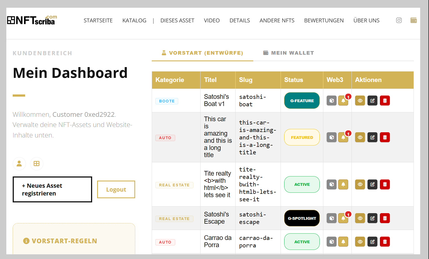Click the G-SPOTLIGHT status badge

302,218
